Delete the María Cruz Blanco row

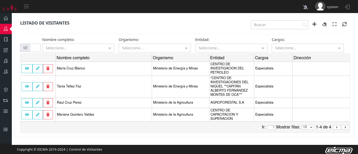(x=48, y=68)
